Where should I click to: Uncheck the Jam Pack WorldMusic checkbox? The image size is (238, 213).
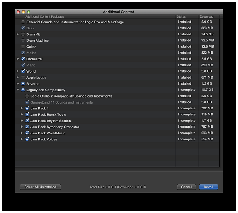point(27,133)
